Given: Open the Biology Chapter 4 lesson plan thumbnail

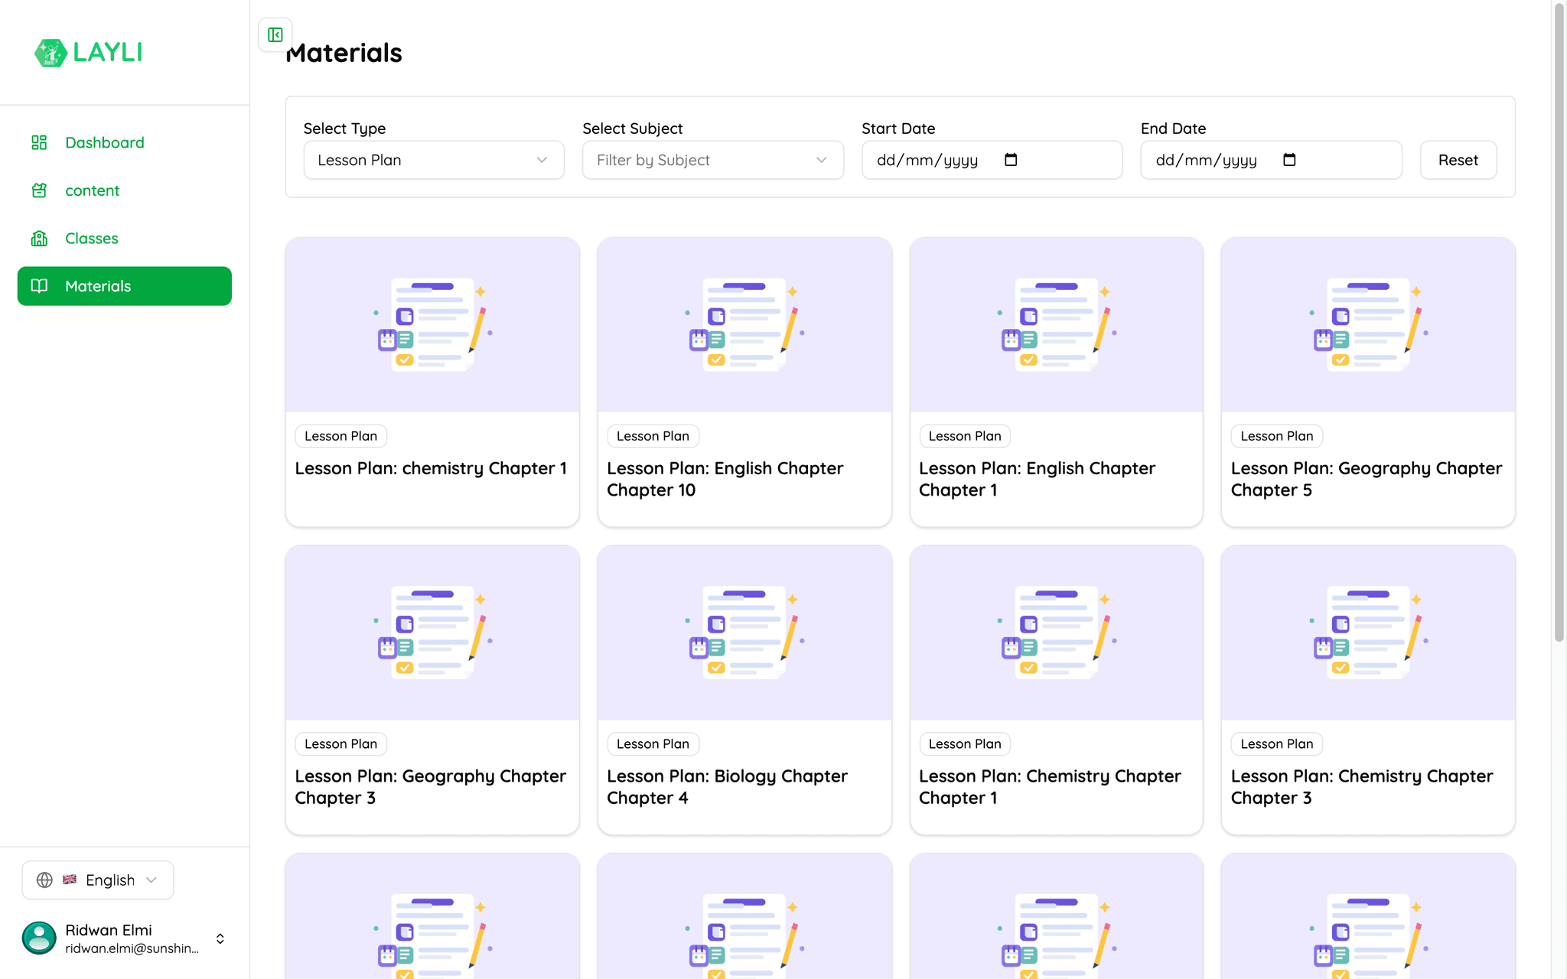Looking at the screenshot, I should click(x=744, y=633).
